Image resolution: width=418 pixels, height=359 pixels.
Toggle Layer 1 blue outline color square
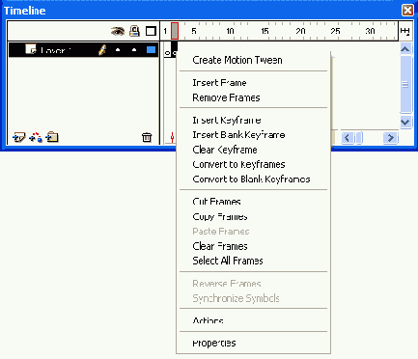point(151,50)
